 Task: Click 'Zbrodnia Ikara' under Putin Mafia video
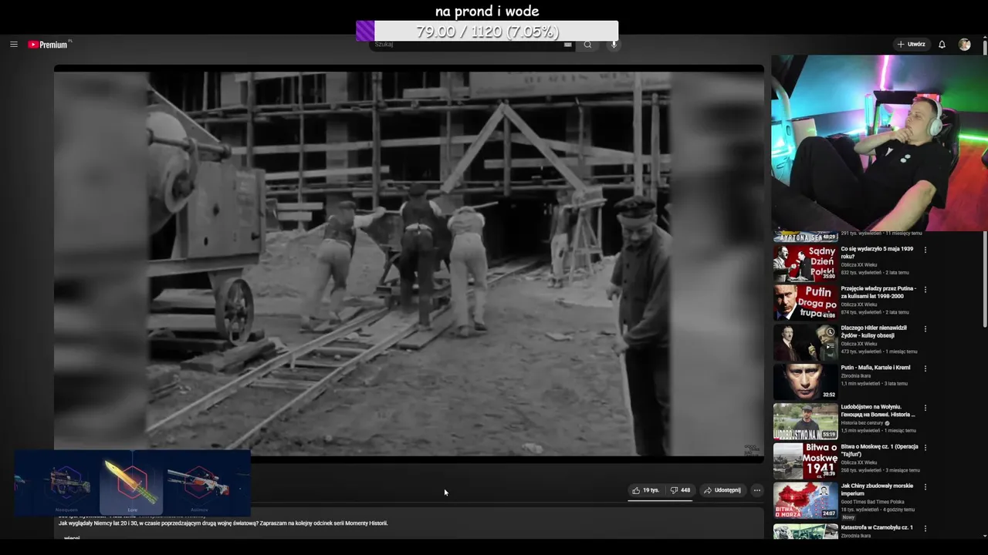pyautogui.click(x=855, y=375)
